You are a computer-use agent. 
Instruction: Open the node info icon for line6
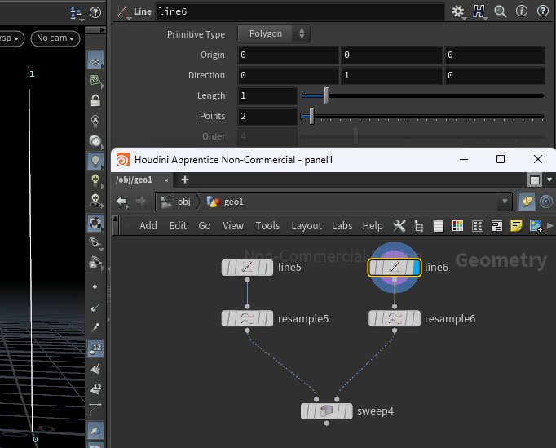522,11
